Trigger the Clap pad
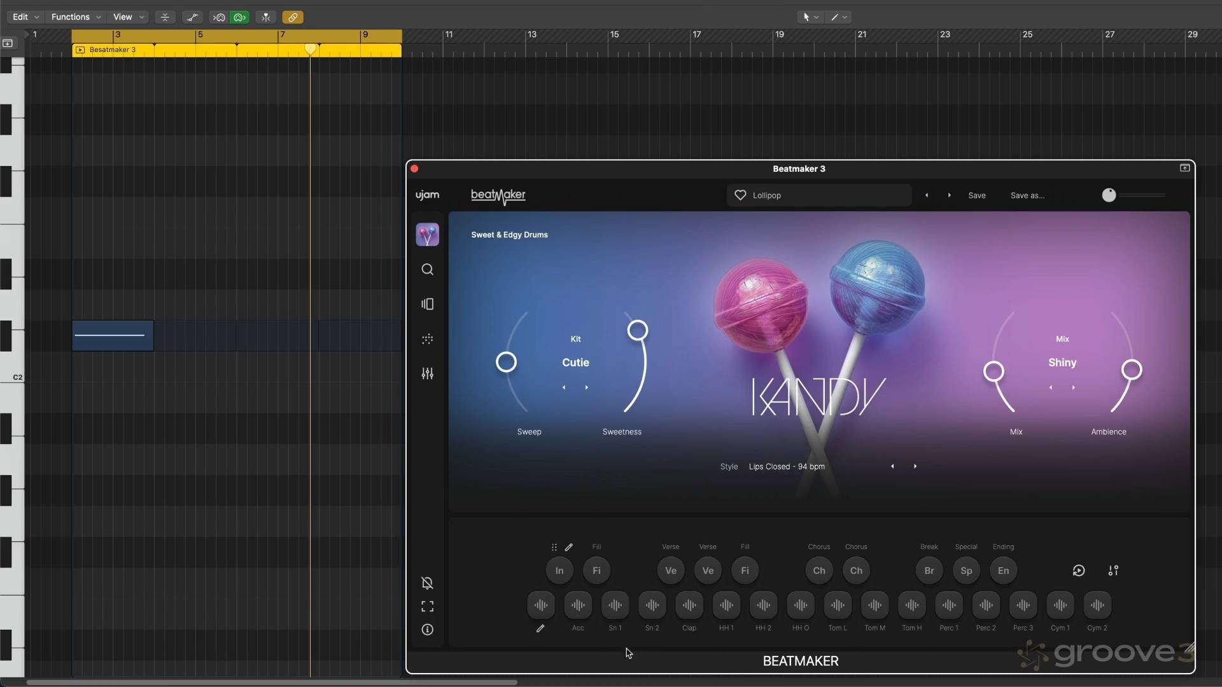 coord(689,606)
